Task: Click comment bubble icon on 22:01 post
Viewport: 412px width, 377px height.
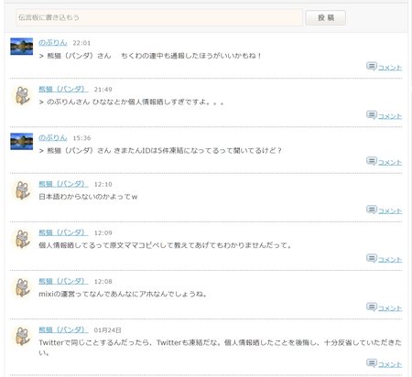Action: pos(372,66)
